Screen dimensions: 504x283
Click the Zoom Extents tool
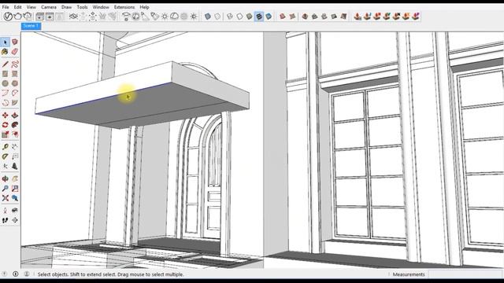tap(6, 198)
